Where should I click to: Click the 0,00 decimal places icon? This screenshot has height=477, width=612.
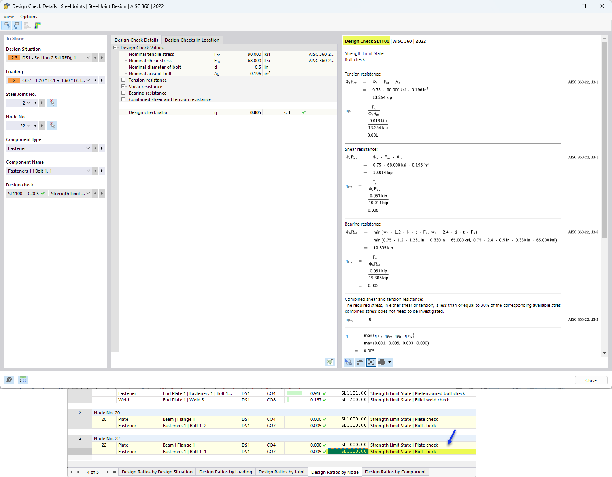23,380
